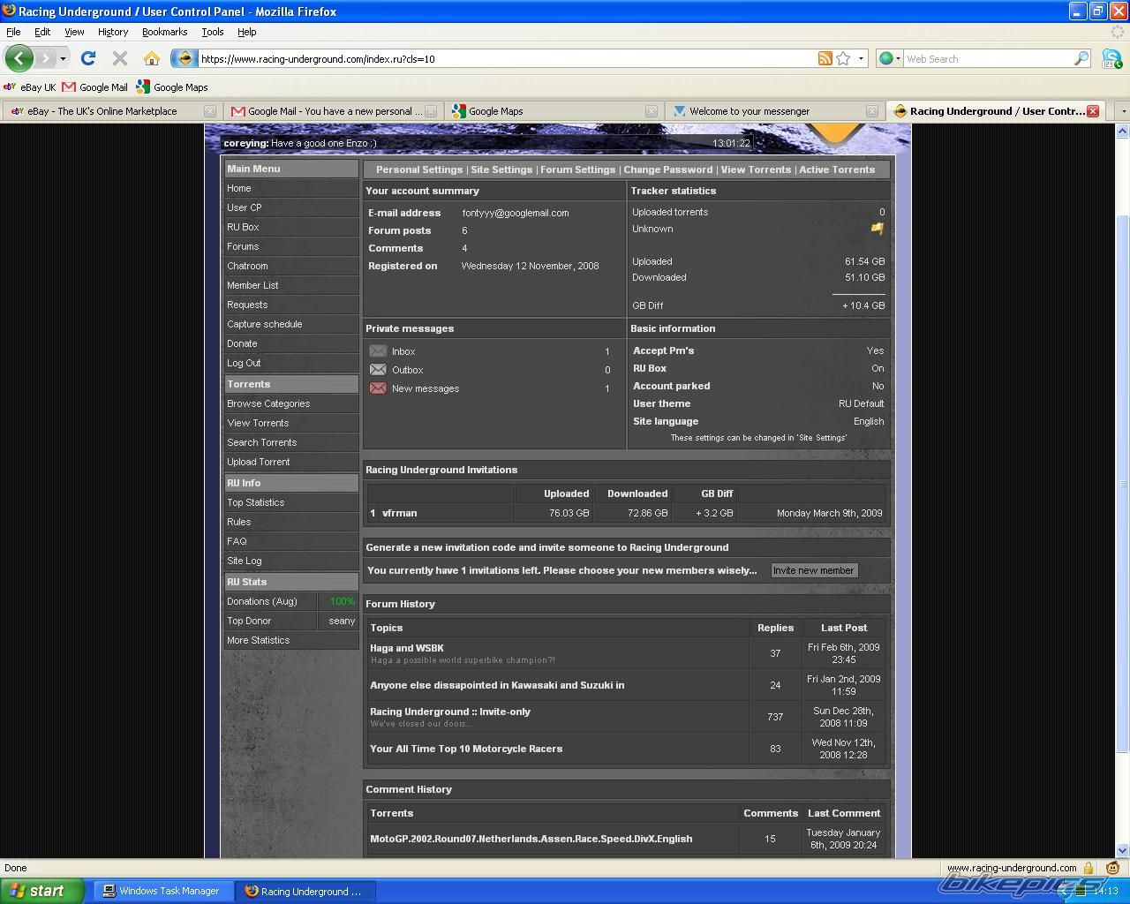Open the Inbox envelope icon
The width and height of the screenshot is (1130, 904).
point(378,351)
